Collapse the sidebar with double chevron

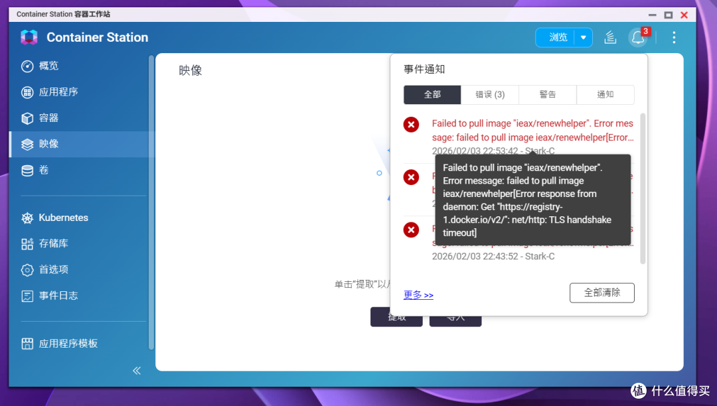coord(137,370)
